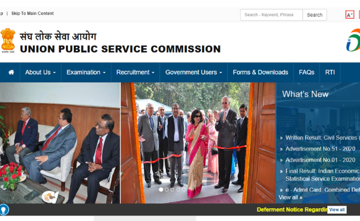This screenshot has height=221, width=360.
Task: Open the RTI menu item
Action: (330, 72)
